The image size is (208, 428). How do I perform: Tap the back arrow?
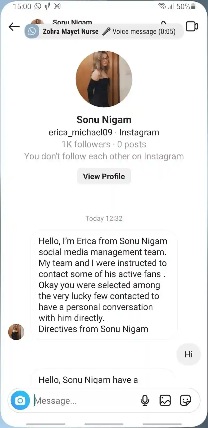pos(14,26)
